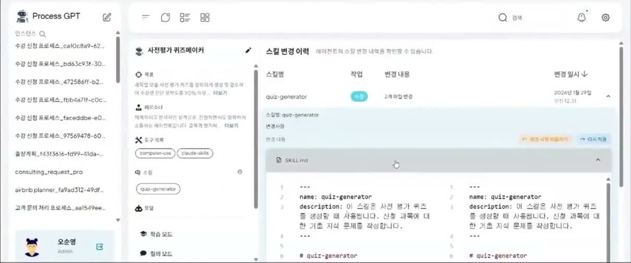Select the computer-use tool chip
This screenshot has height=263, width=631.
[x=155, y=153]
